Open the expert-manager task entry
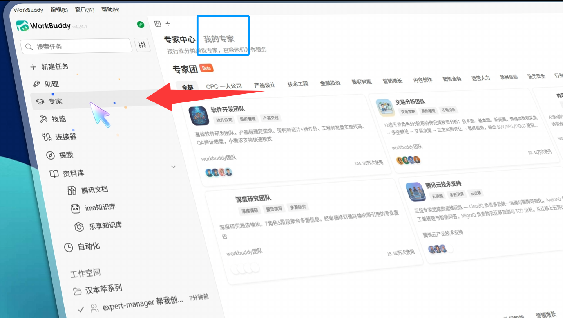Image resolution: width=563 pixels, height=318 pixels. (143, 304)
